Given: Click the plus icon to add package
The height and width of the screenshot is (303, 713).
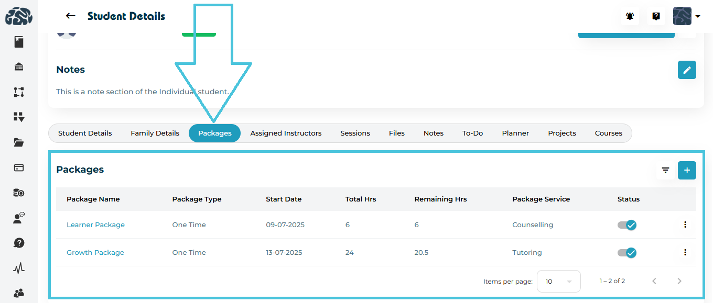Looking at the screenshot, I should 687,170.
